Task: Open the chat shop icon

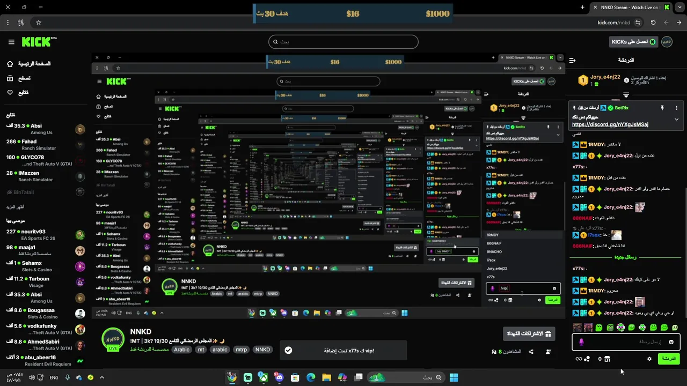Action: point(607,359)
